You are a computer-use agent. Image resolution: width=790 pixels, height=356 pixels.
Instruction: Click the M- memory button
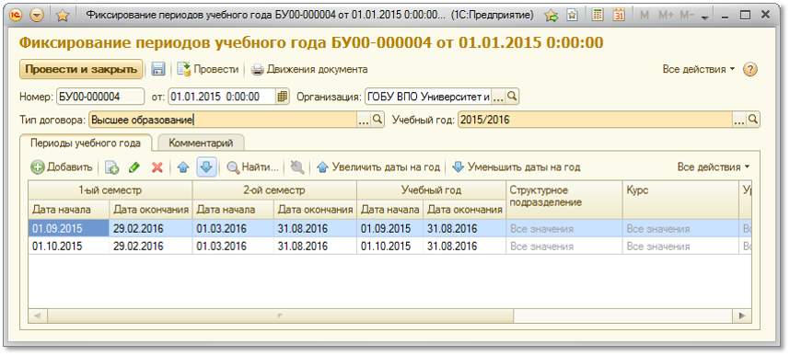pos(687,16)
